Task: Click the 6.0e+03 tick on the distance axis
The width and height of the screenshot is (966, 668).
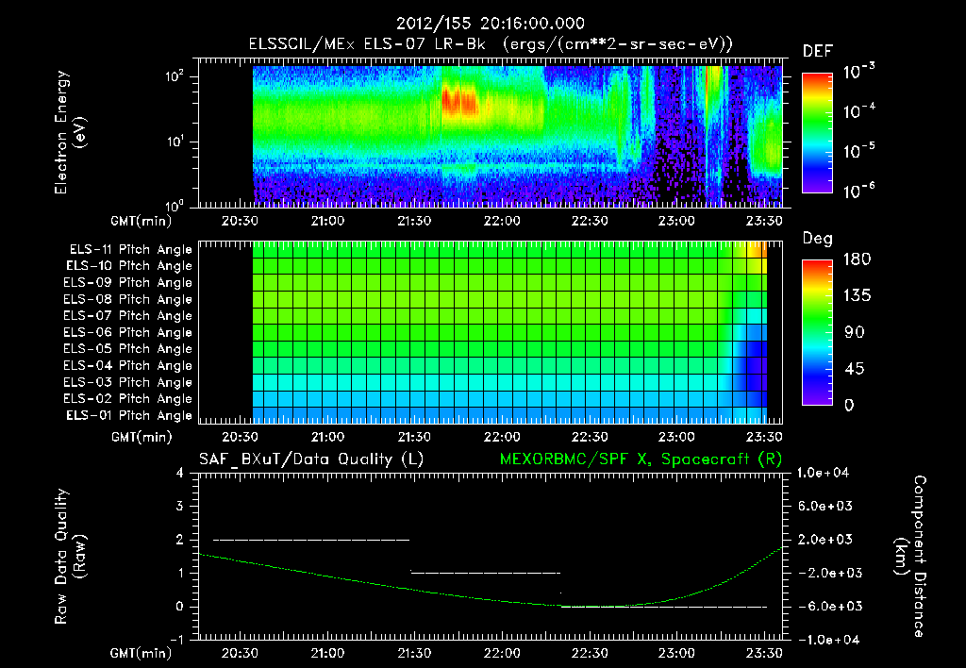Action: pos(825,506)
